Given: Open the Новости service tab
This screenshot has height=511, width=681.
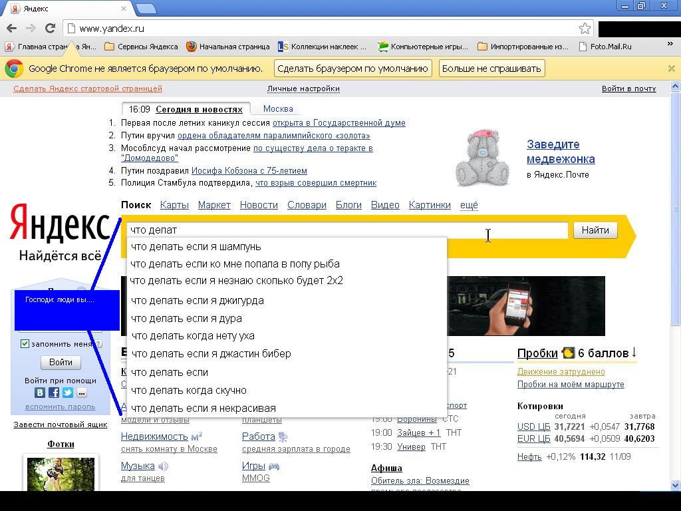Looking at the screenshot, I should pos(259,205).
